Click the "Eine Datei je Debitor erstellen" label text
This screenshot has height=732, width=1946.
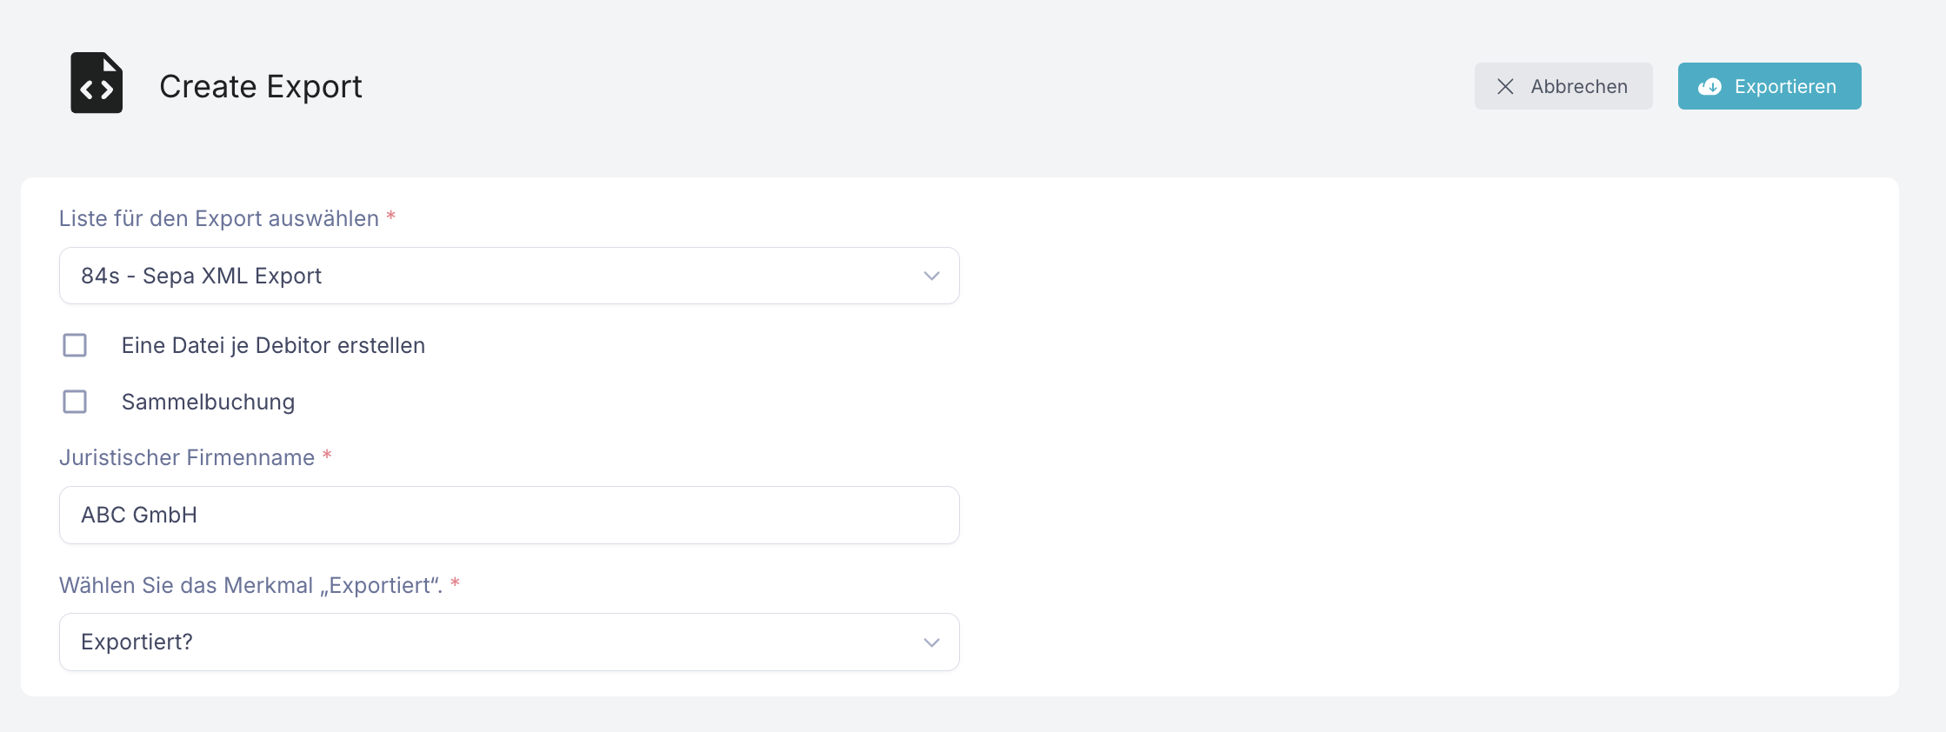click(x=273, y=345)
